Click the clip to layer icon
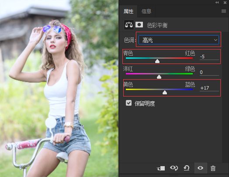Screen dimensions: 229x177 point(161,168)
